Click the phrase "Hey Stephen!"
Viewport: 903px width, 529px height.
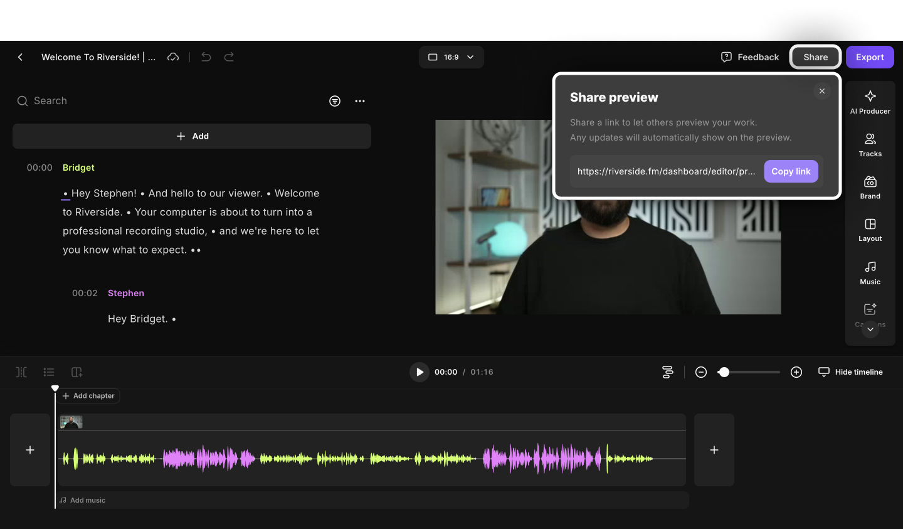pos(104,193)
